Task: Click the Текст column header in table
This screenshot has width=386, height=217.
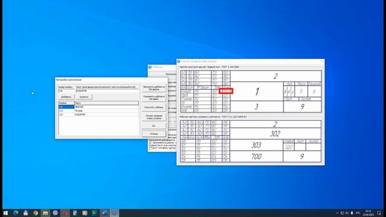Action: (x=106, y=103)
